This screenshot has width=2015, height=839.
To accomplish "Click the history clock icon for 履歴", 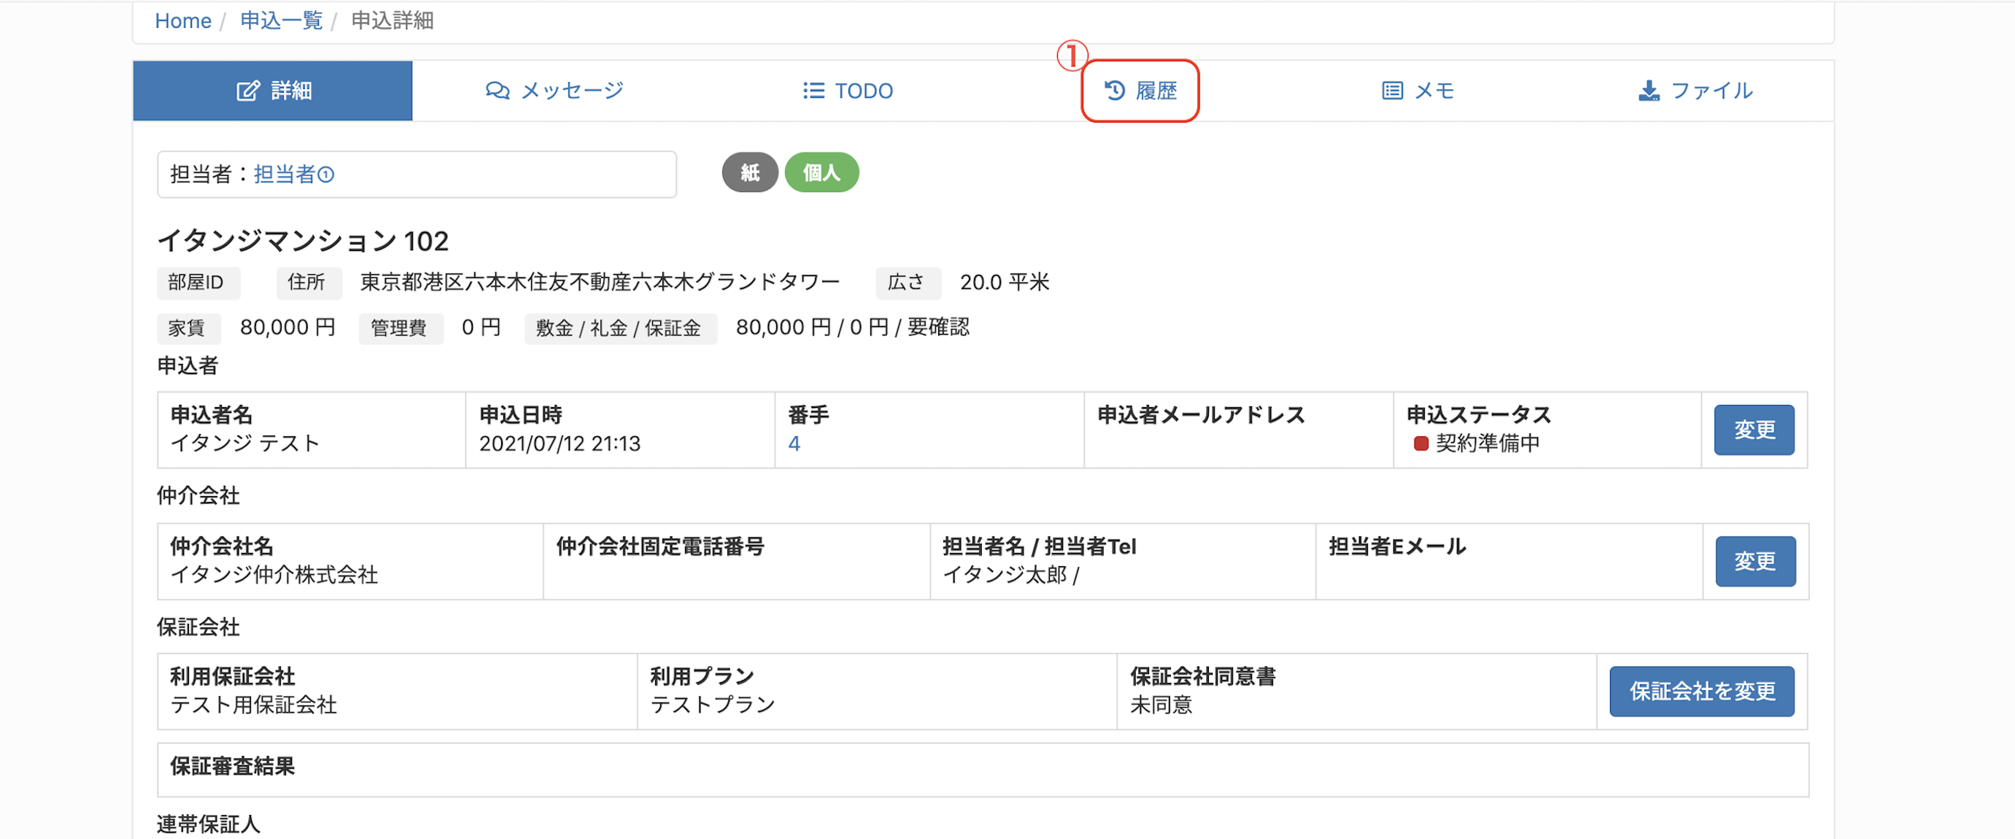I will pyautogui.click(x=1115, y=90).
